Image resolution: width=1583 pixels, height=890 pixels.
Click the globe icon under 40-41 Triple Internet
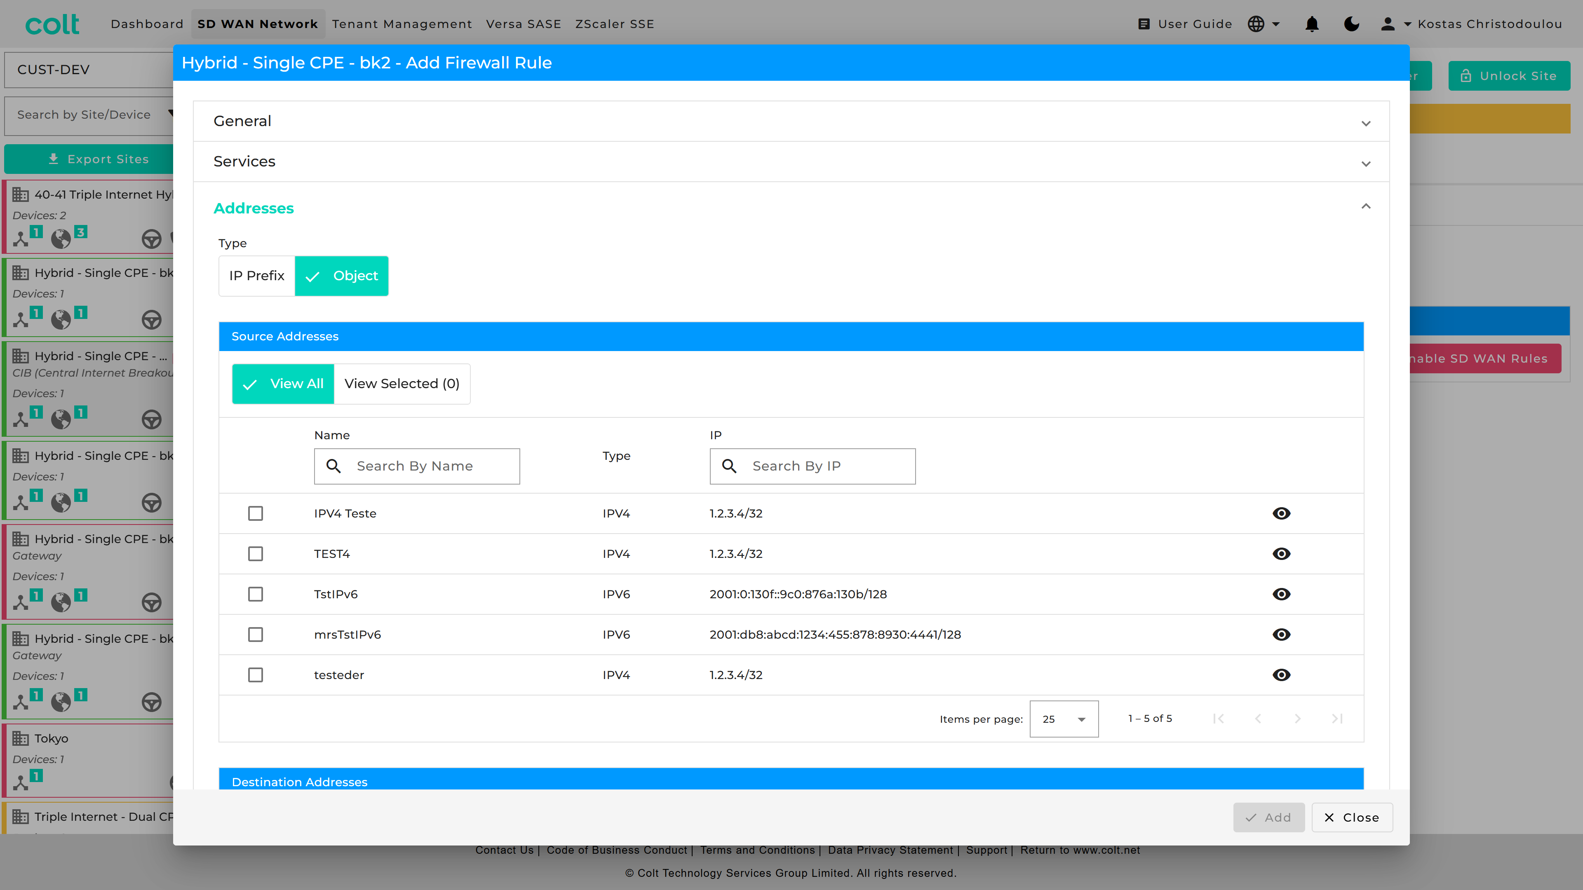[61, 238]
